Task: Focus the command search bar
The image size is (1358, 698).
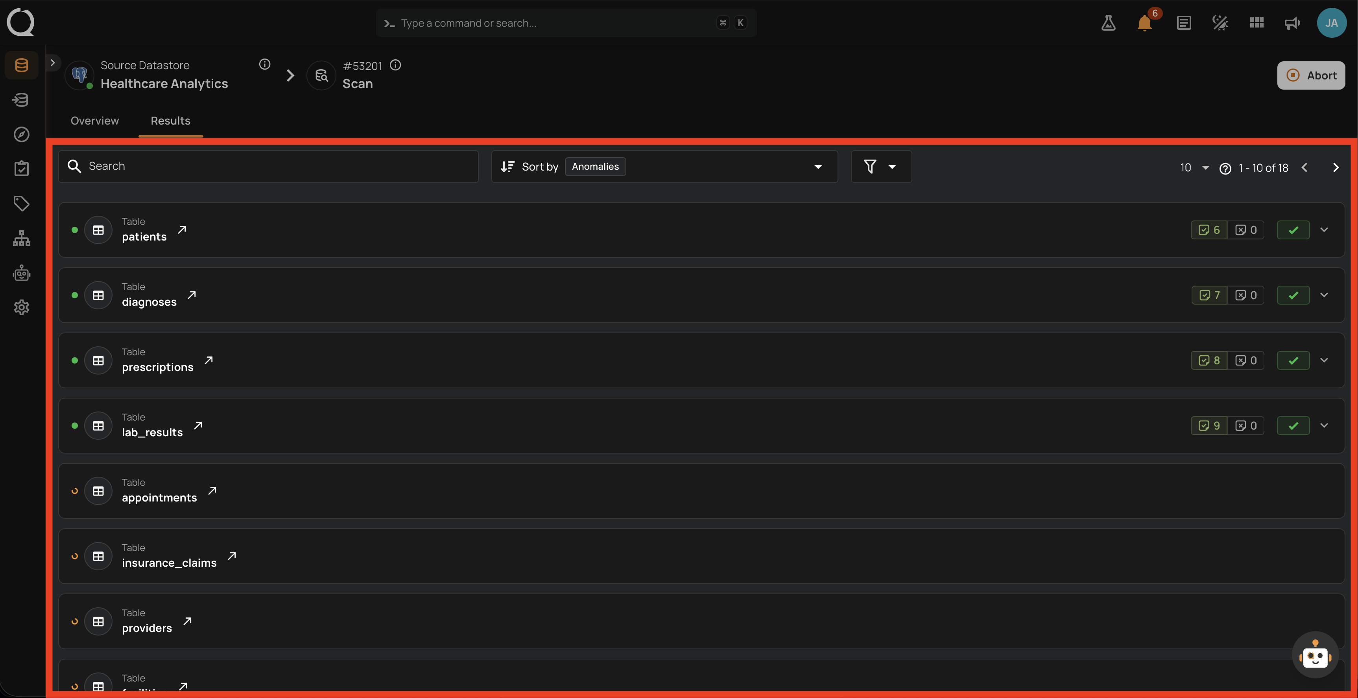Action: pyautogui.click(x=566, y=23)
